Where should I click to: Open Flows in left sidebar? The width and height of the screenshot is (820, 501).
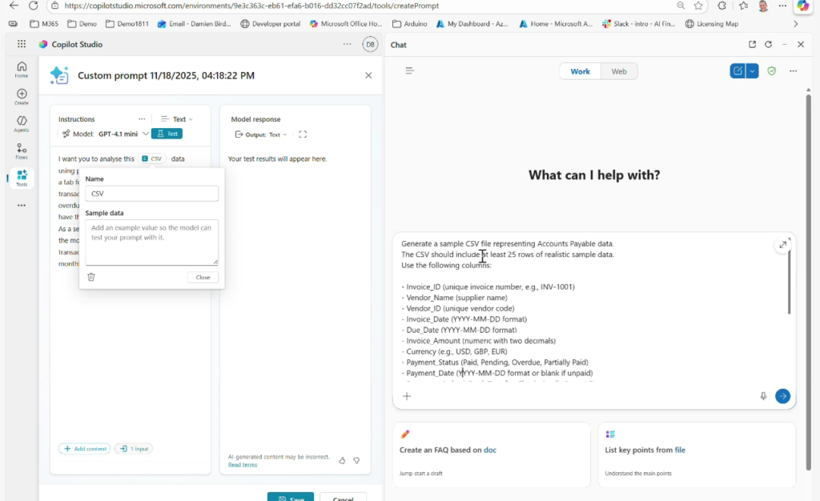click(x=22, y=151)
